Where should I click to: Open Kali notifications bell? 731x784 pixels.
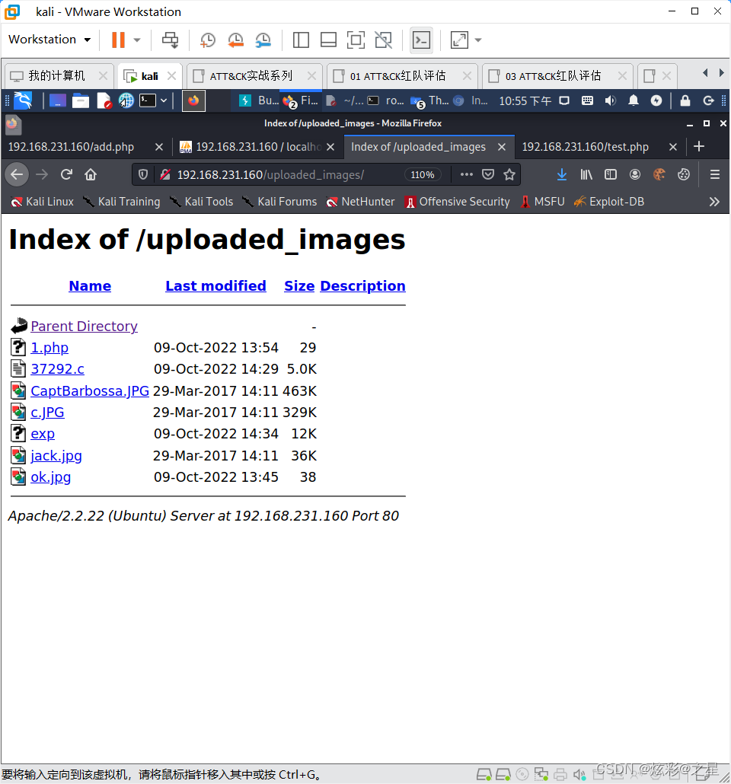(633, 100)
